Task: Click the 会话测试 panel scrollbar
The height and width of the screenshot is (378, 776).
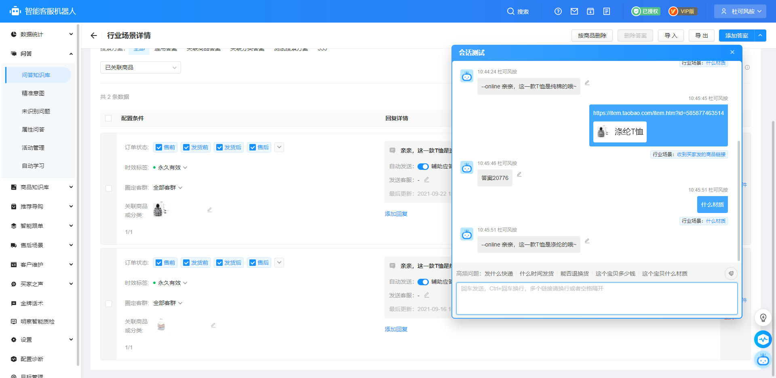Action: [x=739, y=201]
